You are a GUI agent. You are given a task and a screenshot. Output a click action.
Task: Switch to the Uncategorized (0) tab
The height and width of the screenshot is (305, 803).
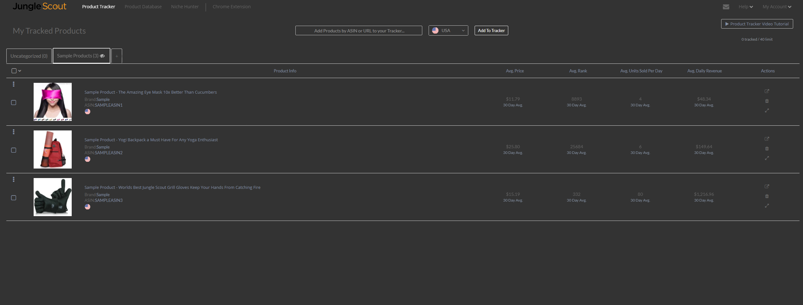pyautogui.click(x=29, y=56)
